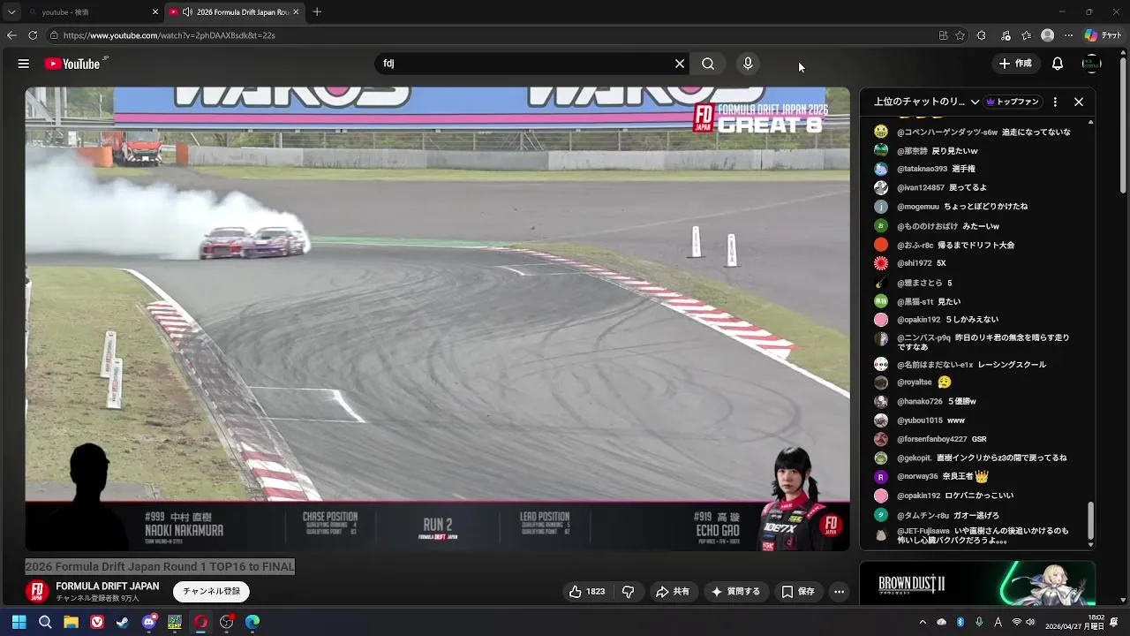The image size is (1130, 636).
Task: Open Steam from the taskbar
Action: pos(123,622)
